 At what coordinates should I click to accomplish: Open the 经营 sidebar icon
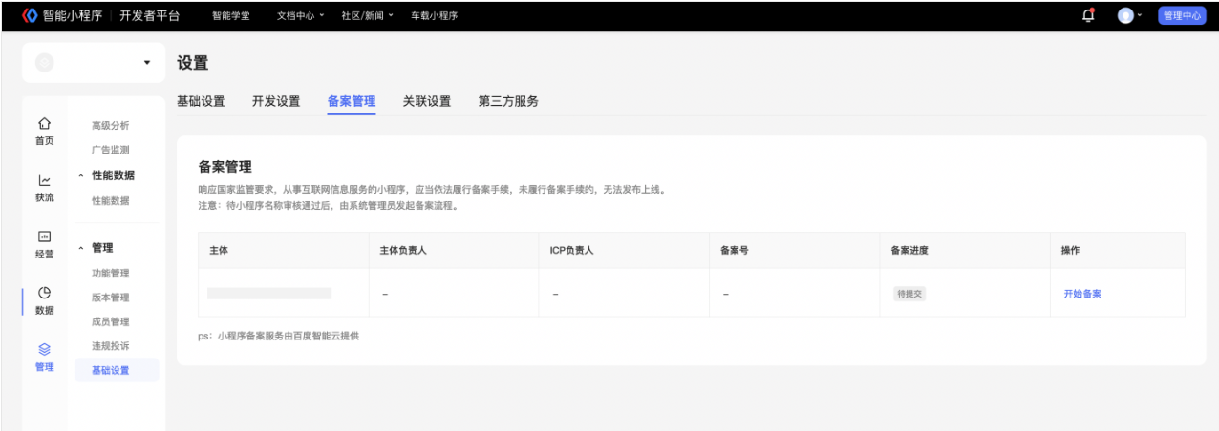pos(44,236)
